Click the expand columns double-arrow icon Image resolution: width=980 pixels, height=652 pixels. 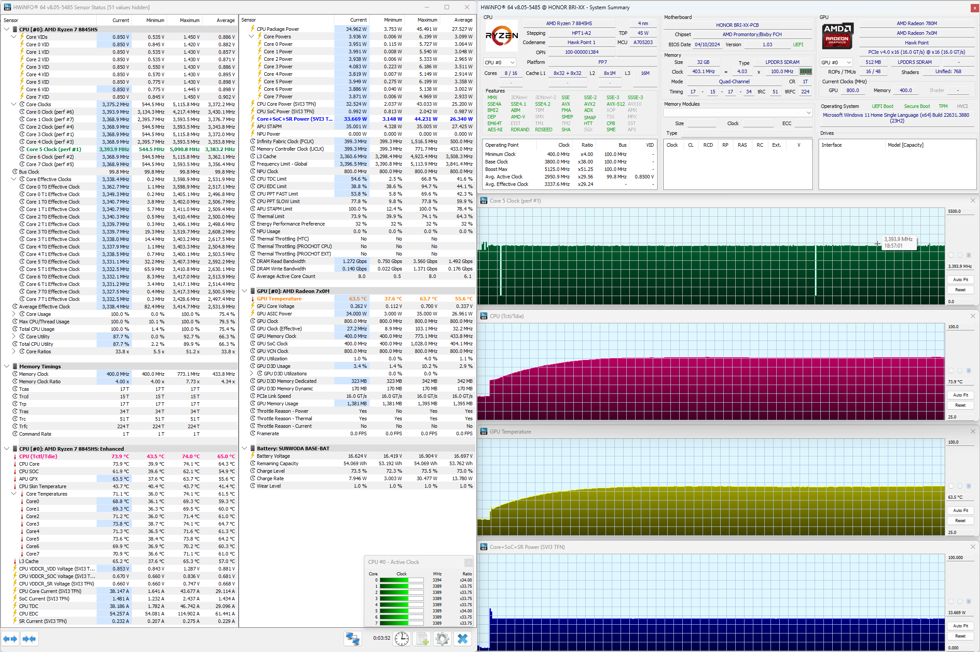click(10, 639)
